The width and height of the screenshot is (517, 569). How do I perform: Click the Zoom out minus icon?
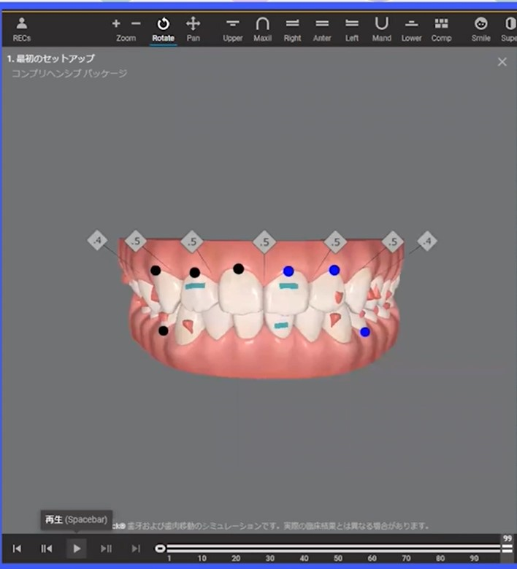[136, 24]
